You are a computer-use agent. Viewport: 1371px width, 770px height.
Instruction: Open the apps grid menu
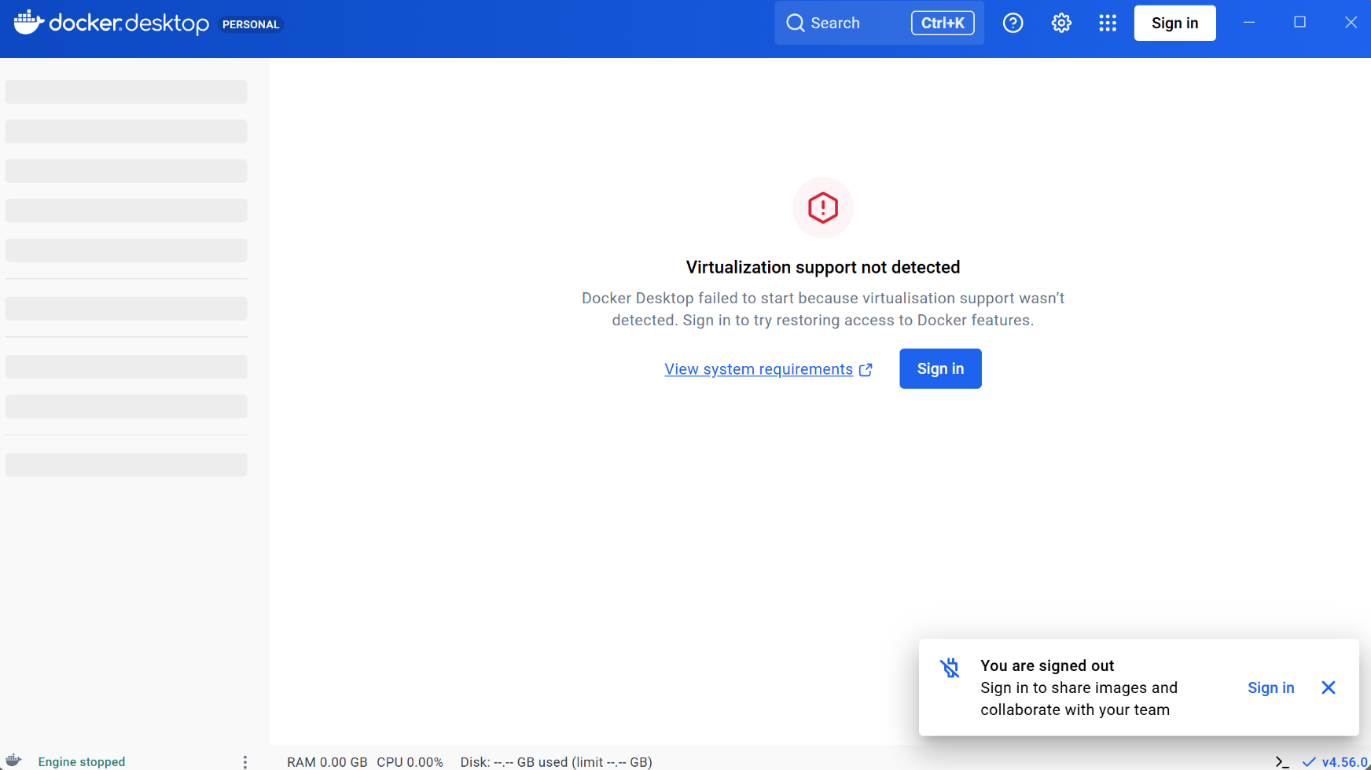pos(1108,23)
